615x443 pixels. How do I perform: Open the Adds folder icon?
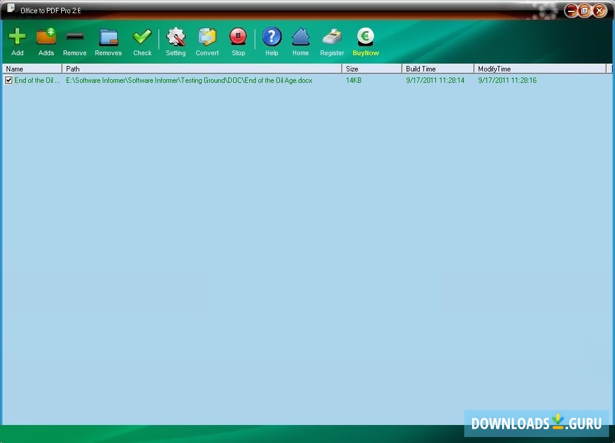46,37
